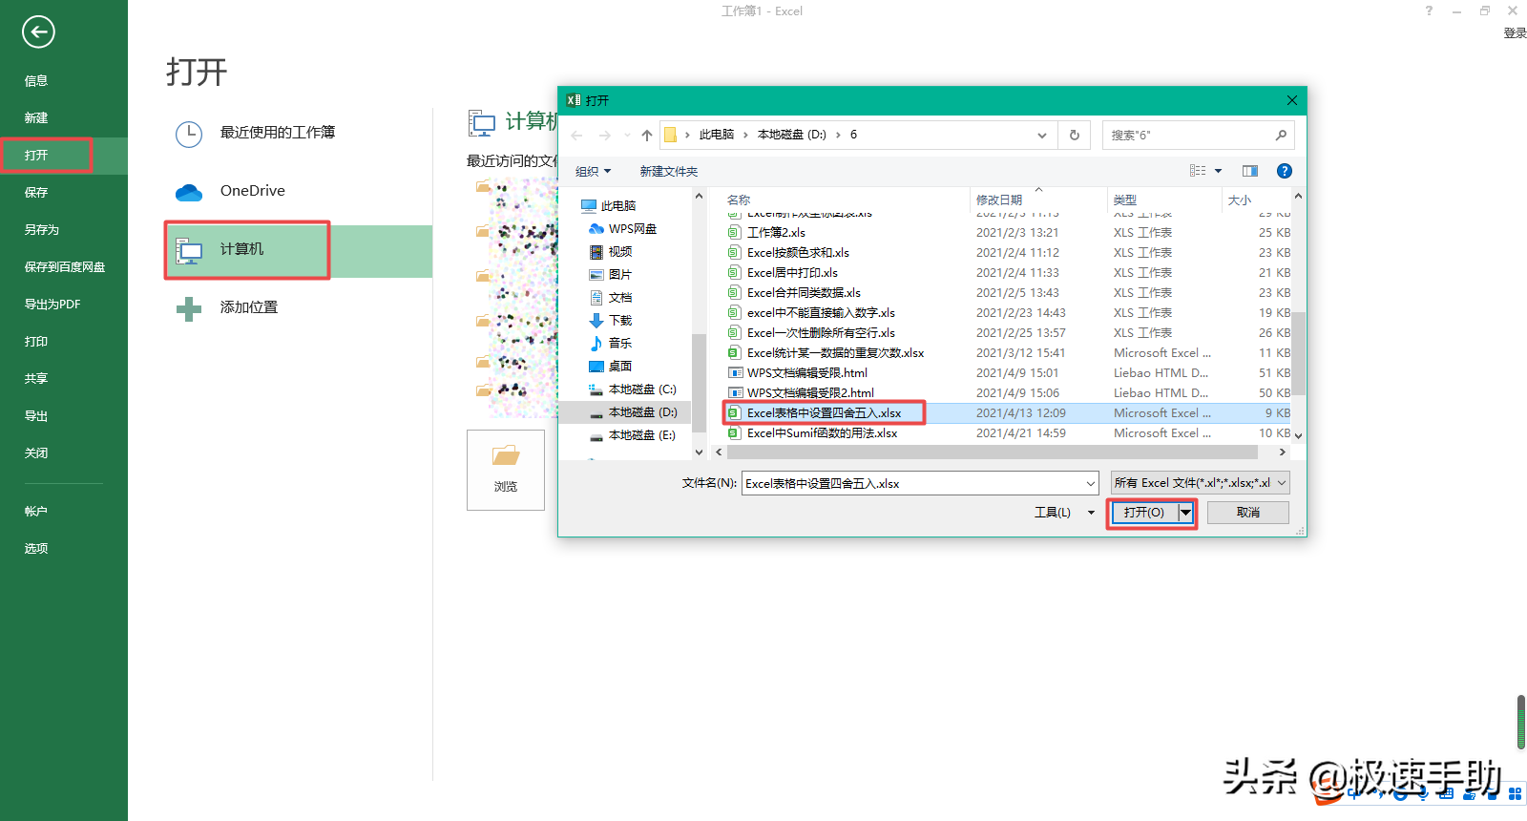Viewport: 1527px width, 821px height.
Task: Select 保存 in the left menu
Action: click(36, 193)
